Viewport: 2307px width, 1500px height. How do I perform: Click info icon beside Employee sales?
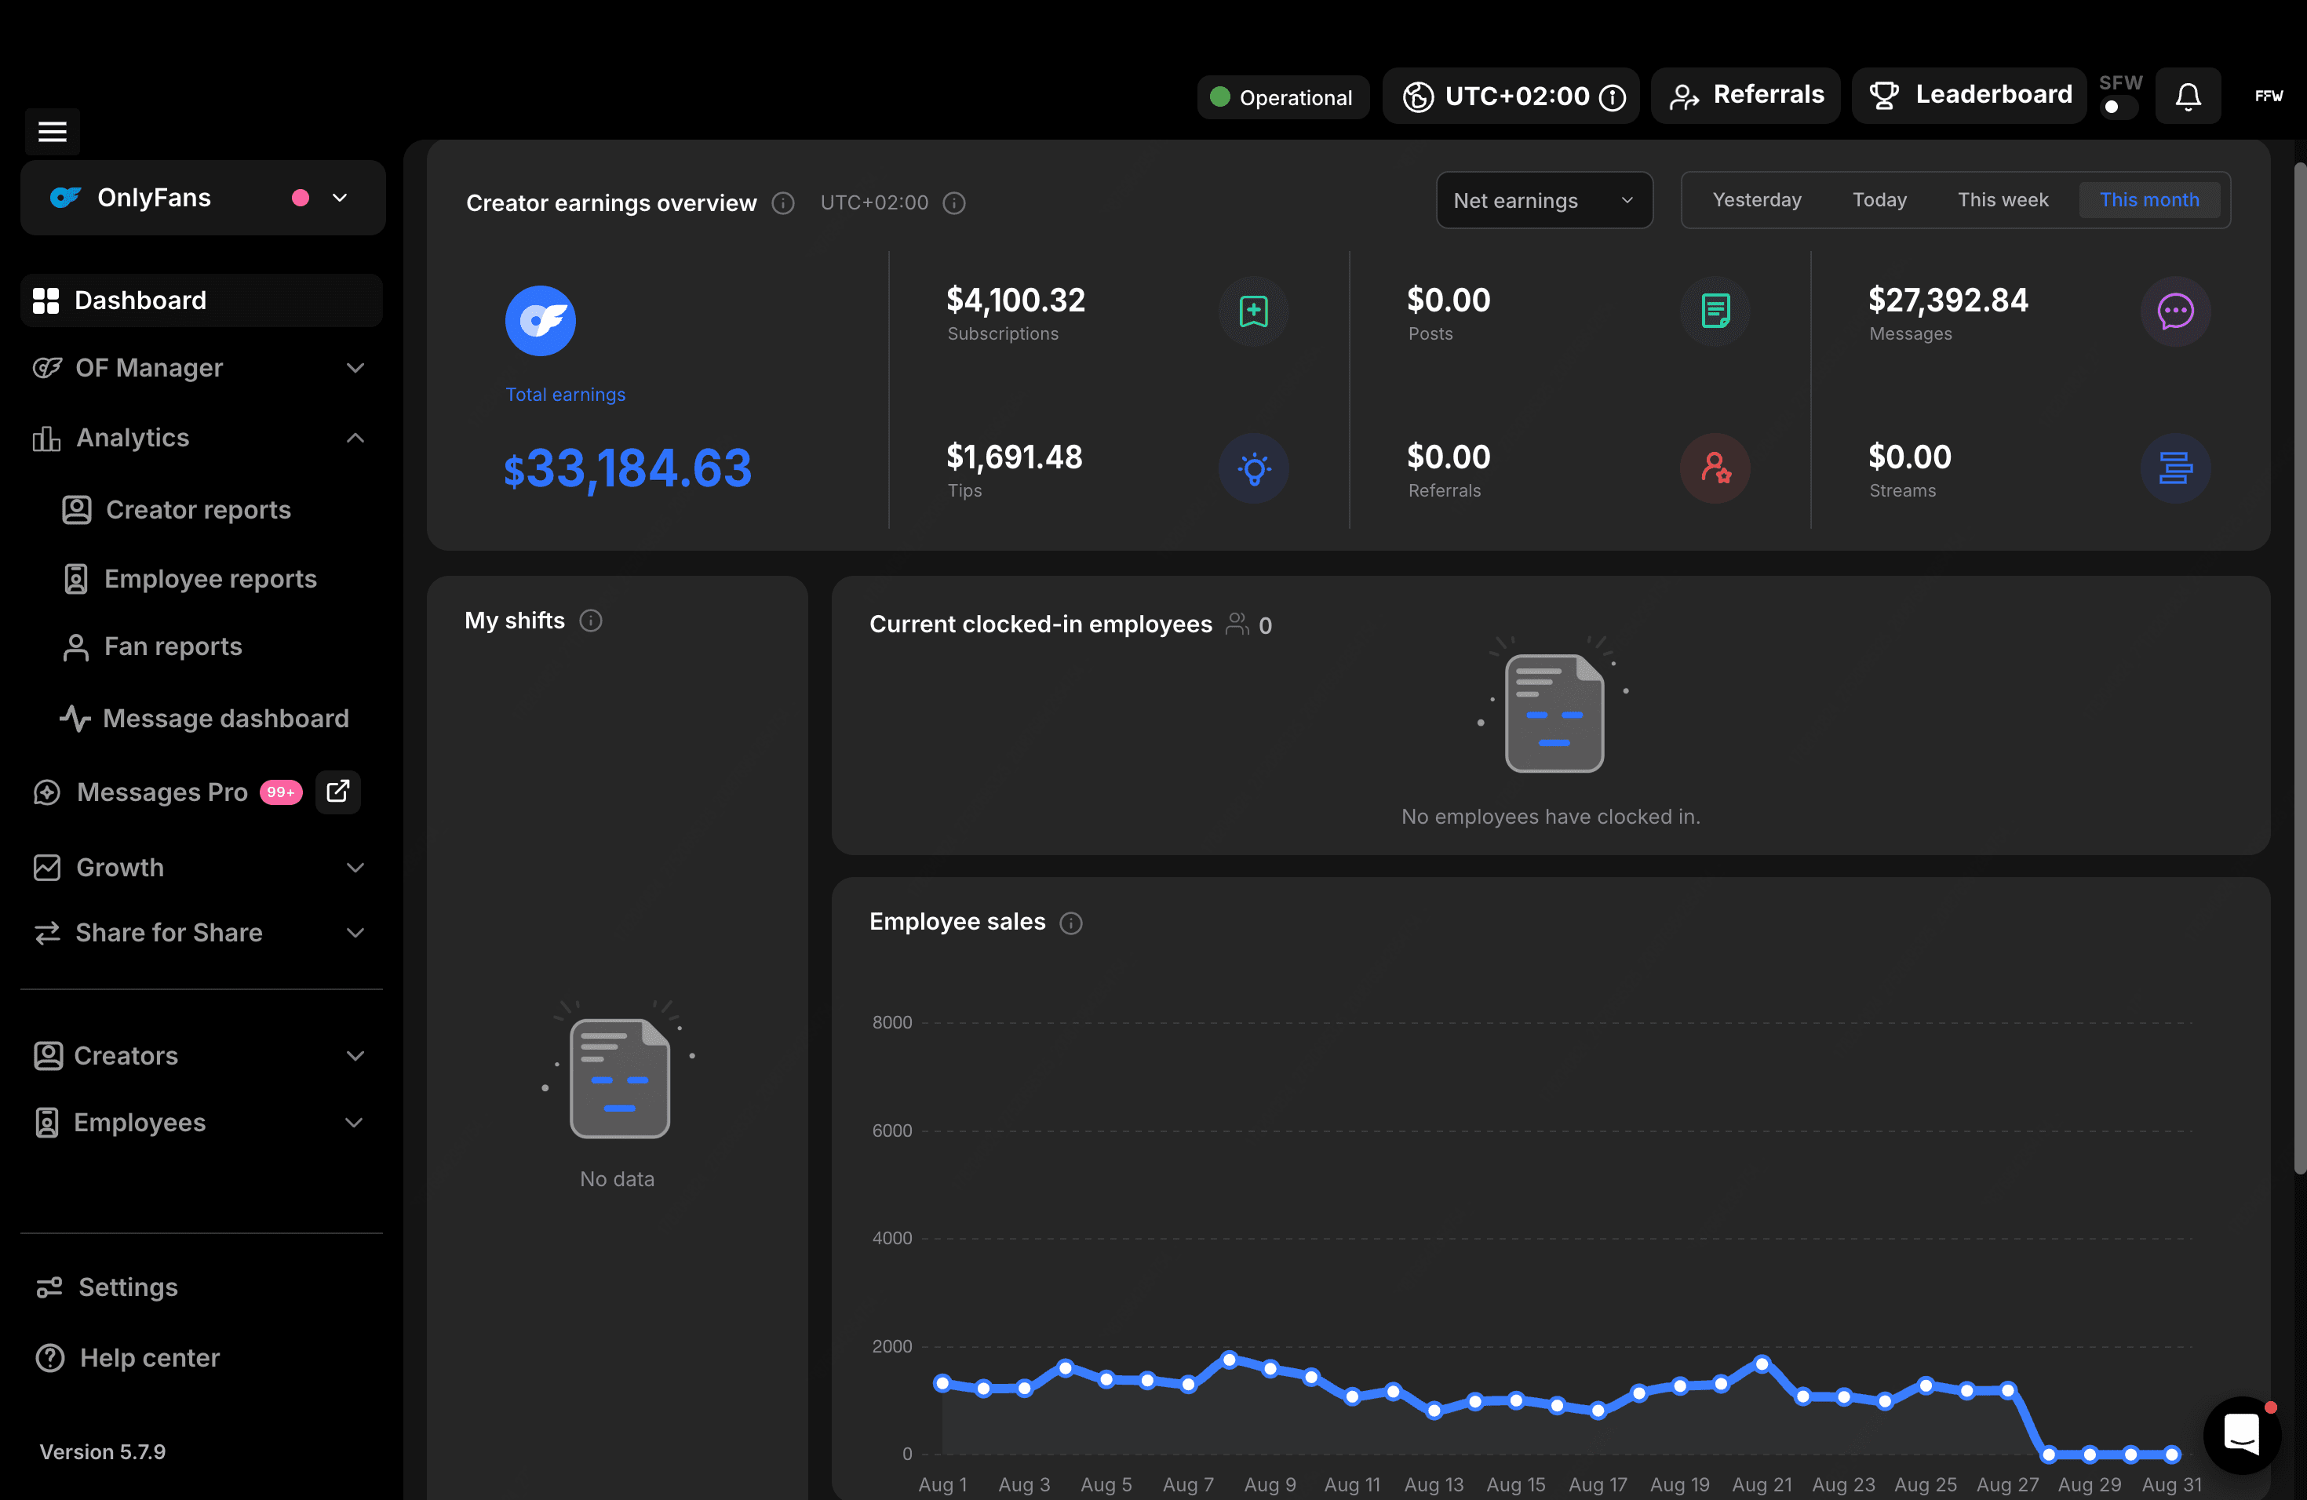click(x=1070, y=923)
